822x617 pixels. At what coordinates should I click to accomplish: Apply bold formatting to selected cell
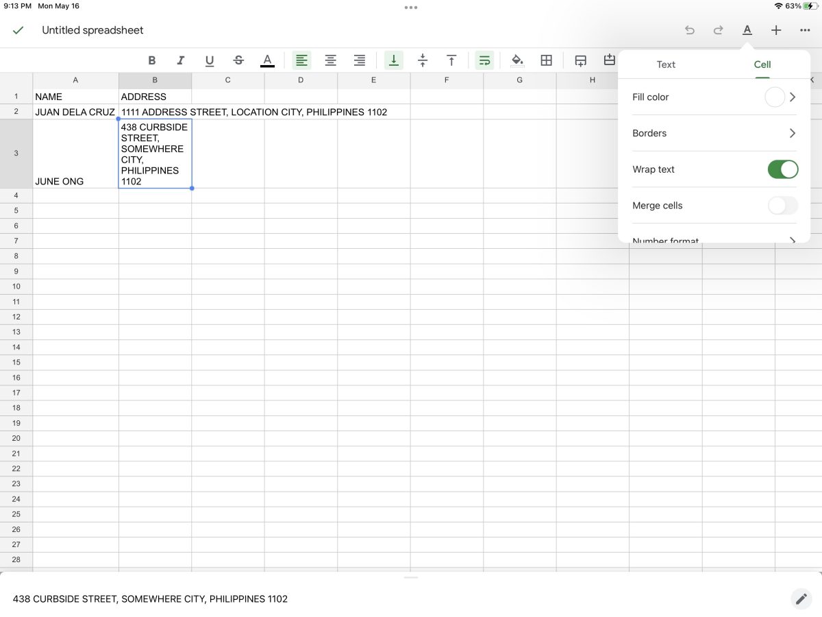(152, 60)
